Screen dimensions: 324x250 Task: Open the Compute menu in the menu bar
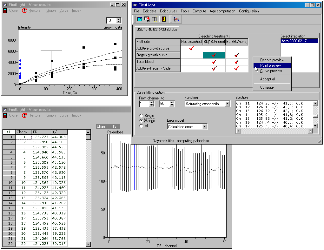pos(199,11)
